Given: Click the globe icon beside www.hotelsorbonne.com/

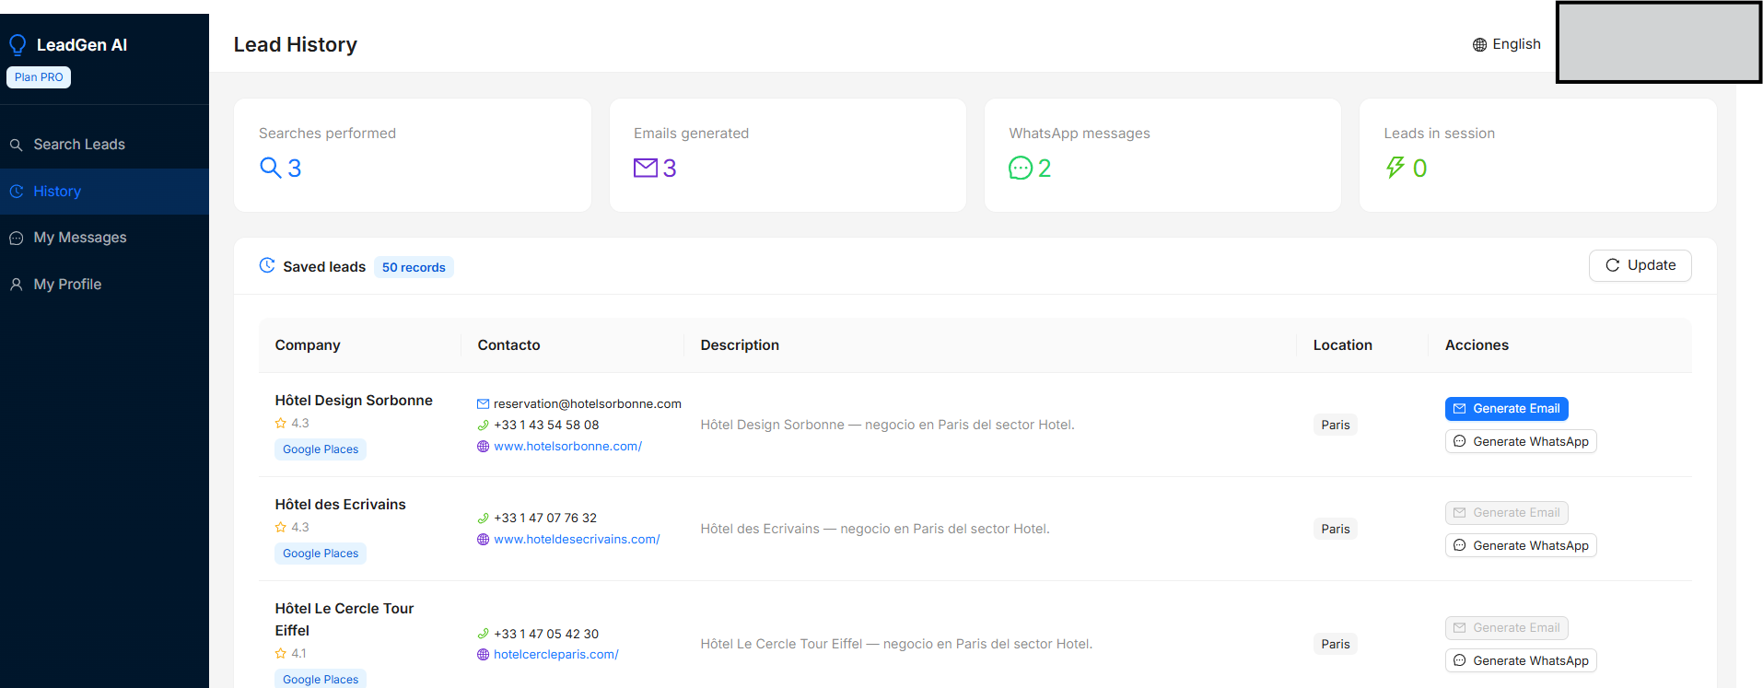Looking at the screenshot, I should pos(483,447).
